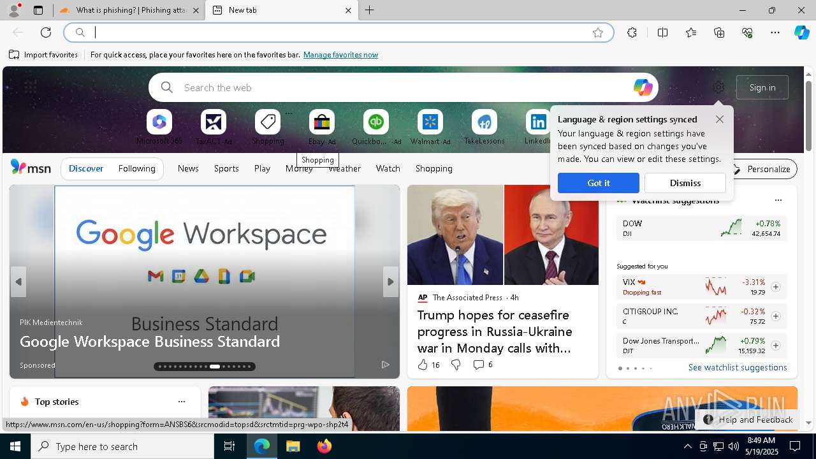816x459 pixels.
Task: Open the Extensions puzzle icon
Action: (x=632, y=33)
